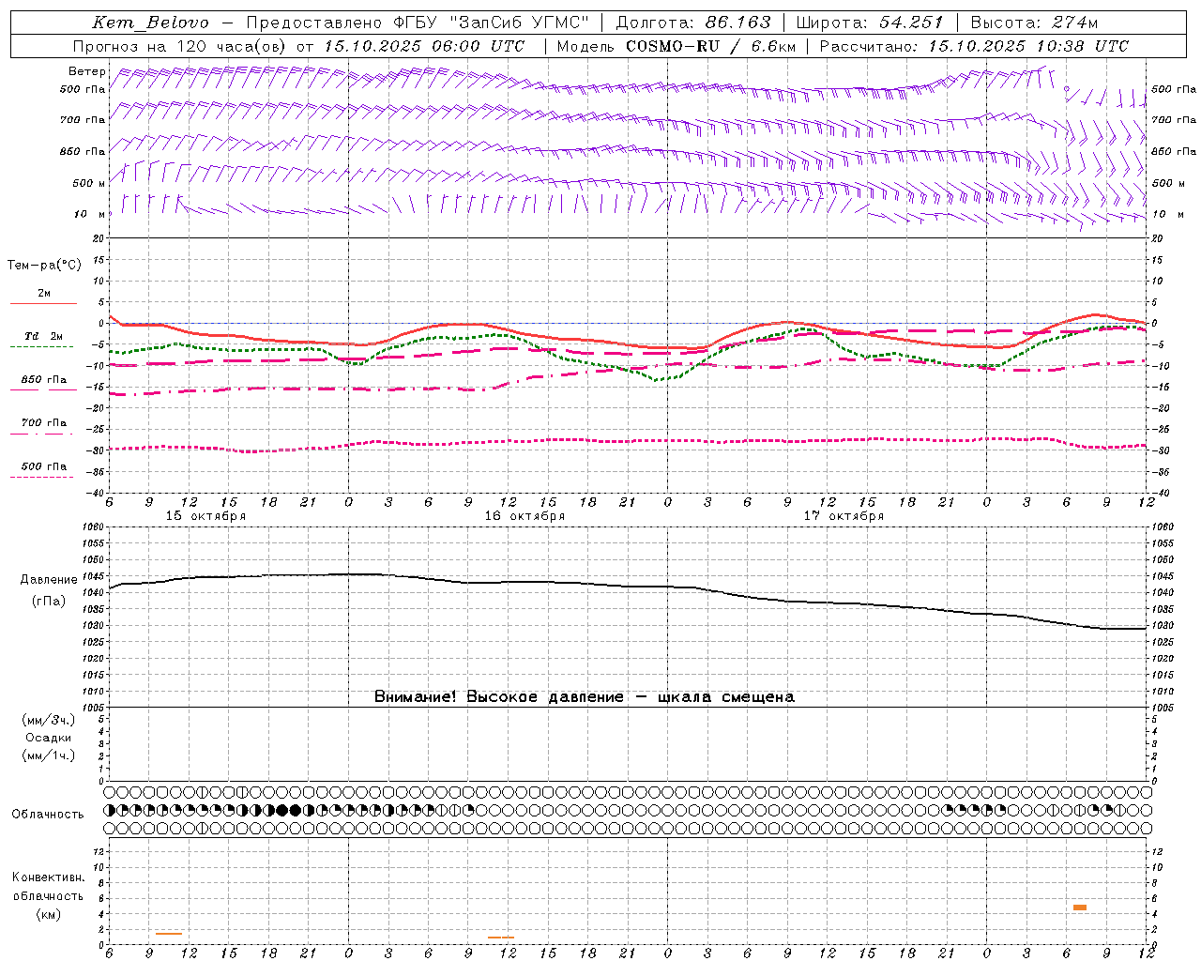Click the 17 октября date label
This screenshot has width=1201, height=961.
click(844, 516)
